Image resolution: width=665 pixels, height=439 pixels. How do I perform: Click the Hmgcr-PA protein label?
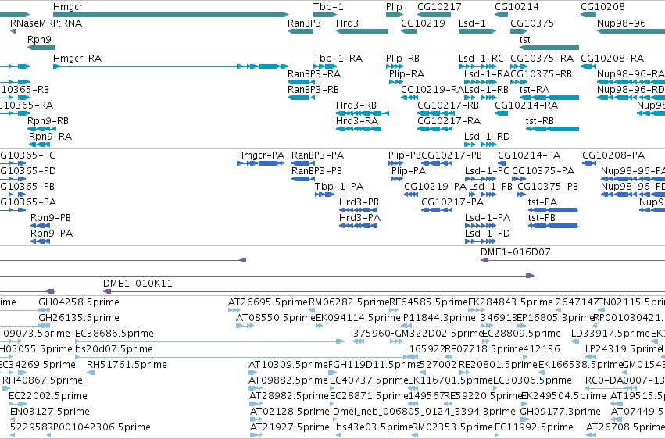(260, 155)
